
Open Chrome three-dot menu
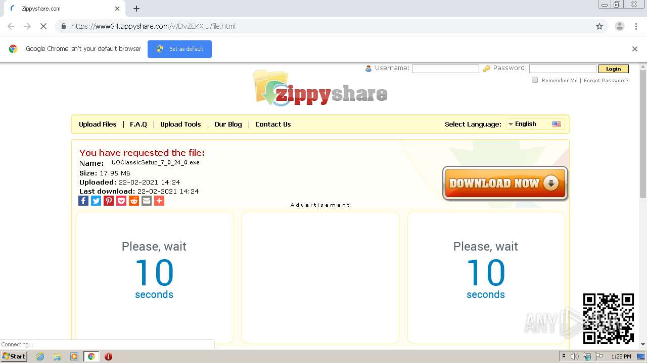(636, 26)
